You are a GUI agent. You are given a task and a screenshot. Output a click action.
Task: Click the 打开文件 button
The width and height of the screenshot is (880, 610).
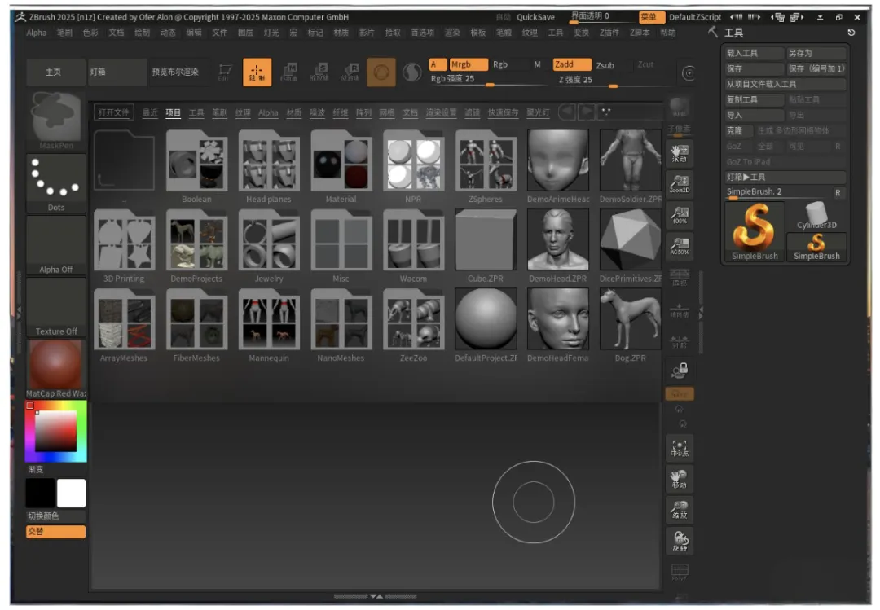114,112
